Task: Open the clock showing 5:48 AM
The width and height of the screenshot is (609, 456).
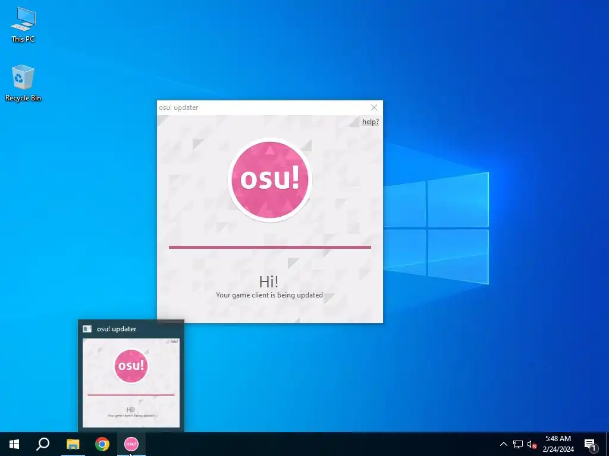Action: coord(558,444)
